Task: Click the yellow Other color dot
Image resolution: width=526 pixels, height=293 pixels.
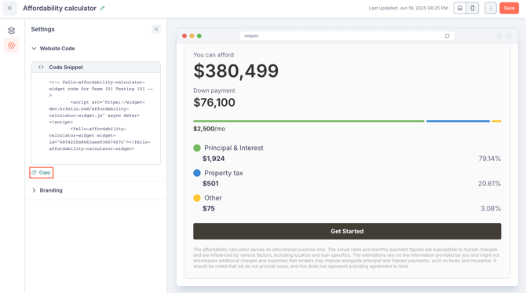Action: 197,198
